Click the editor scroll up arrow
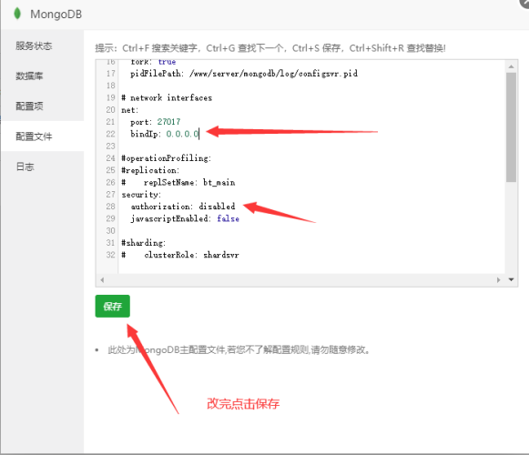Image resolution: width=529 pixels, height=455 pixels. point(511,66)
